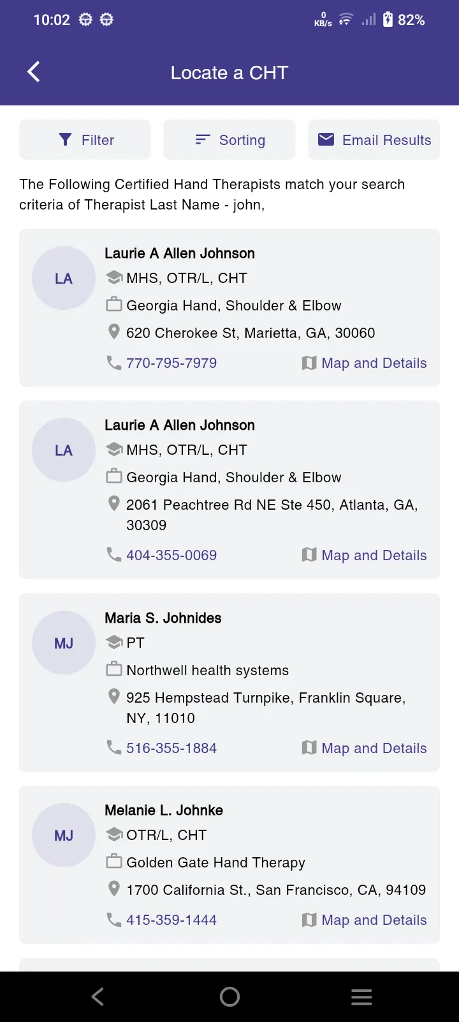Open the Filter options
Screen dimensions: 459x1022
tap(85, 140)
